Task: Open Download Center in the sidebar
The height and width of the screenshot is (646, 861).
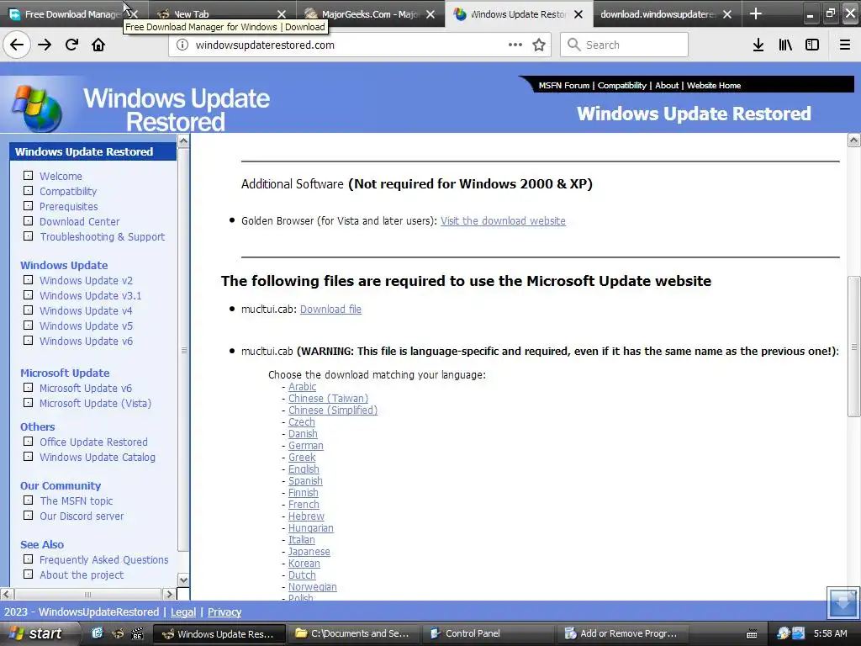Action: (80, 222)
